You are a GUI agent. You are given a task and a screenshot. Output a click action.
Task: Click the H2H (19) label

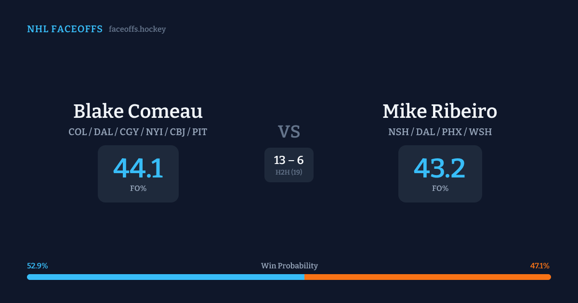[289, 172]
